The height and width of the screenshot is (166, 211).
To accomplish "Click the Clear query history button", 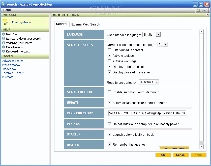I will tap(174, 148).
